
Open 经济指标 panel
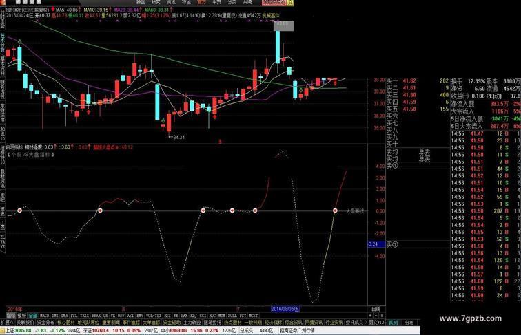pyautogui.click(x=274, y=322)
